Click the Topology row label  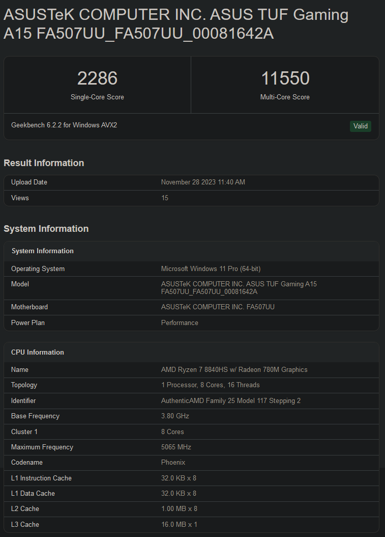[x=24, y=385]
